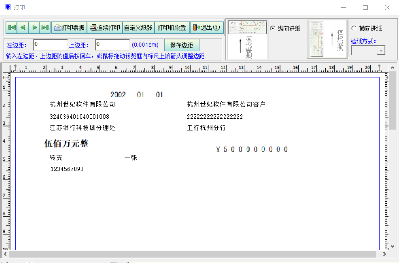
Task: Open 自定义纸张 custom paper settings
Action: pos(138,28)
